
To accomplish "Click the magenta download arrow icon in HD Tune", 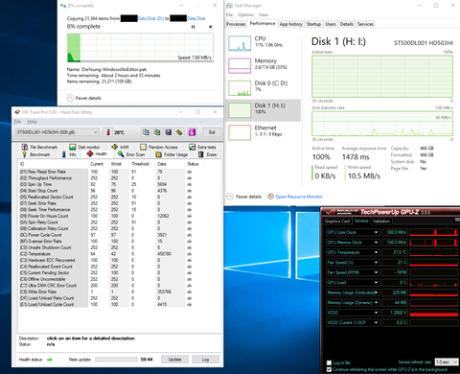I will pos(192,132).
